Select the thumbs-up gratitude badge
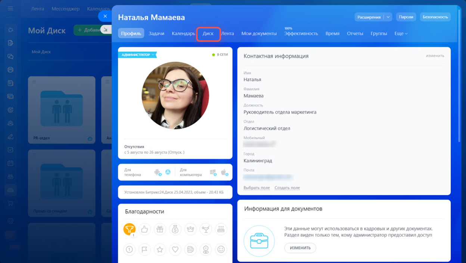This screenshot has height=263, width=466. pyautogui.click(x=145, y=229)
